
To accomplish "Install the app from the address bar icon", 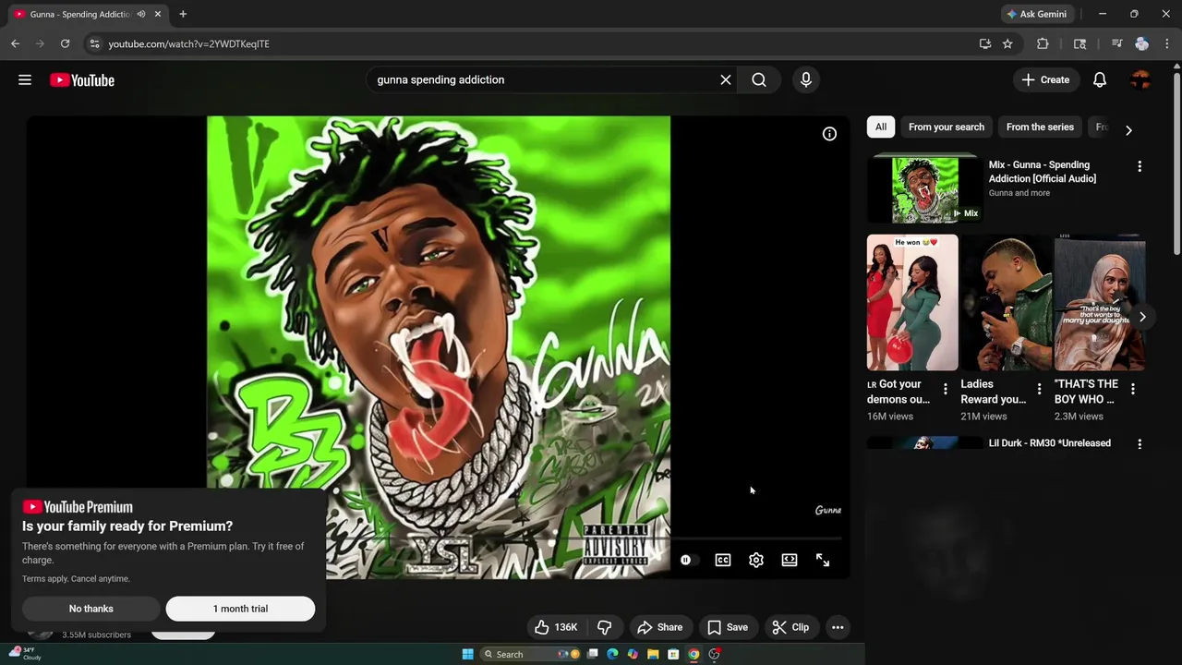I will (x=985, y=43).
